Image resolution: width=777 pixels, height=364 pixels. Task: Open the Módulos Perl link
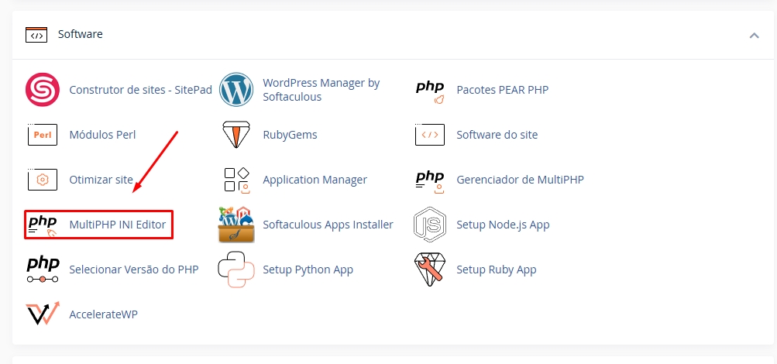[x=102, y=135]
